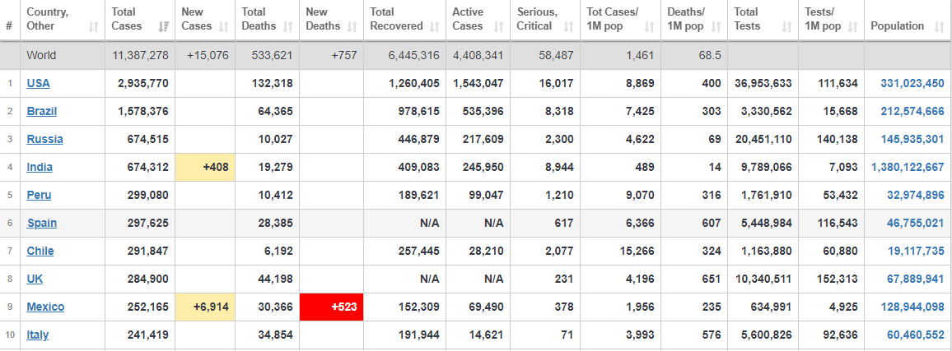The height and width of the screenshot is (351, 952).
Task: Open the Spain country link
Action: [42, 223]
